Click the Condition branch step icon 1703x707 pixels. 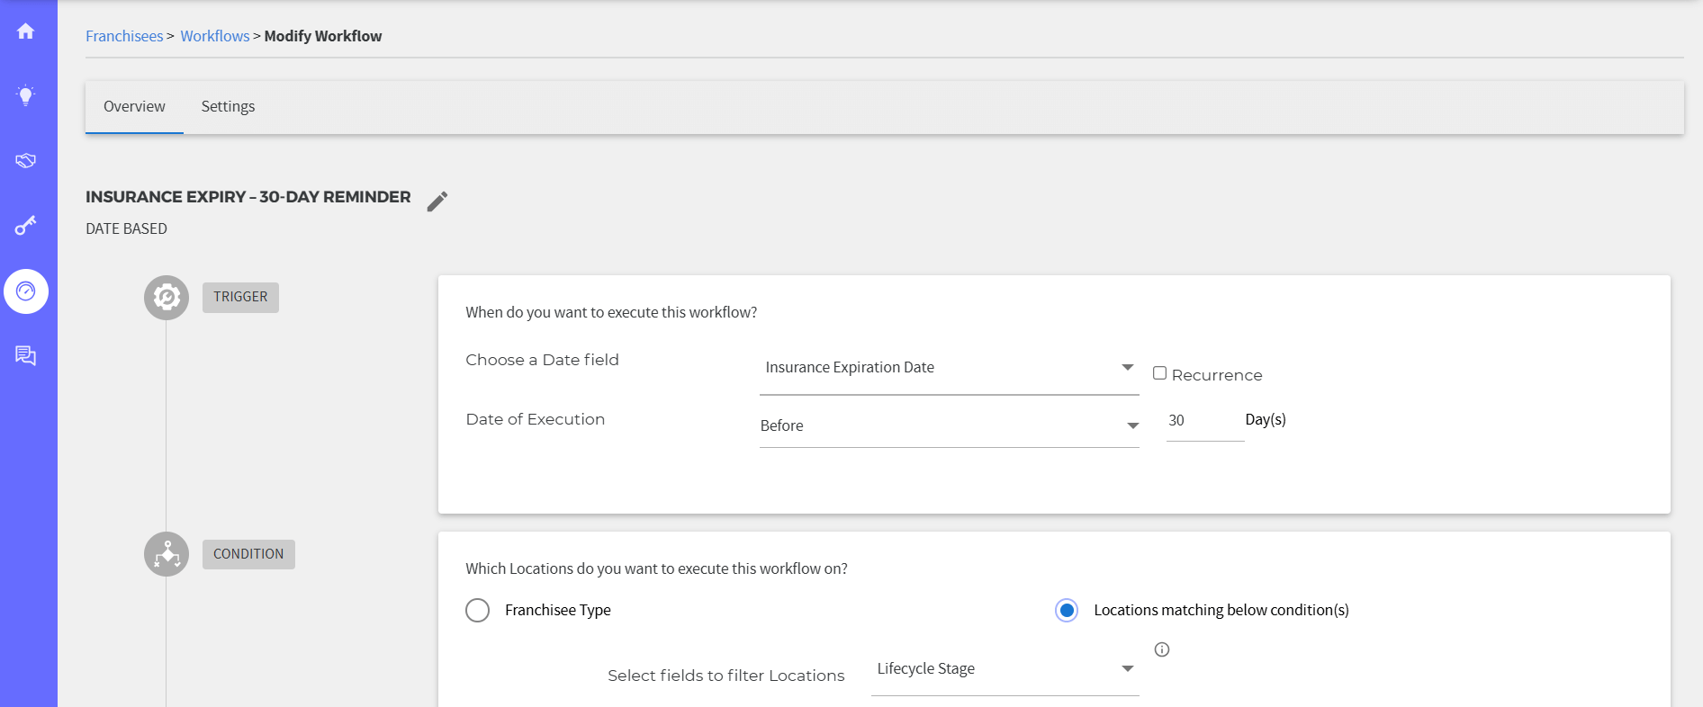click(167, 554)
